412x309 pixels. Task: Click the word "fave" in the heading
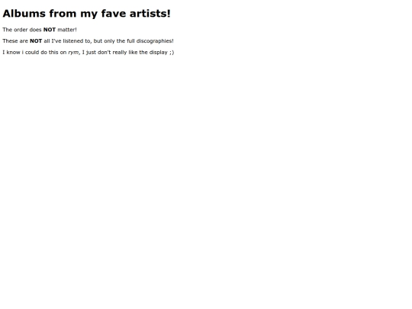point(114,14)
